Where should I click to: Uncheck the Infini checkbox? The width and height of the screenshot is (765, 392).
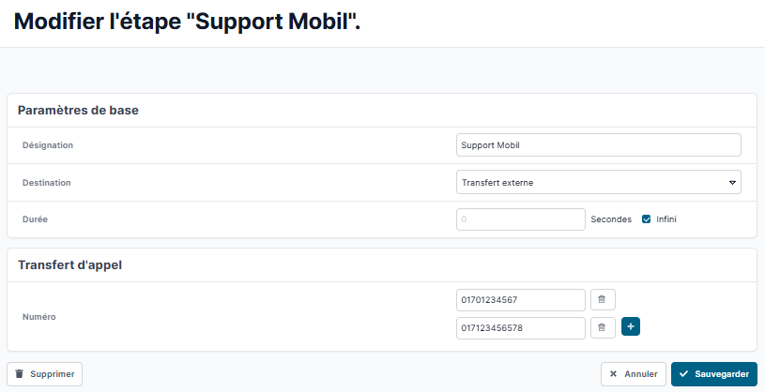[x=647, y=219]
